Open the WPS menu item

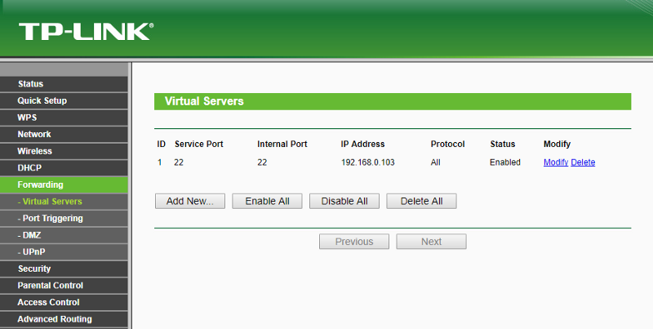[64, 118]
